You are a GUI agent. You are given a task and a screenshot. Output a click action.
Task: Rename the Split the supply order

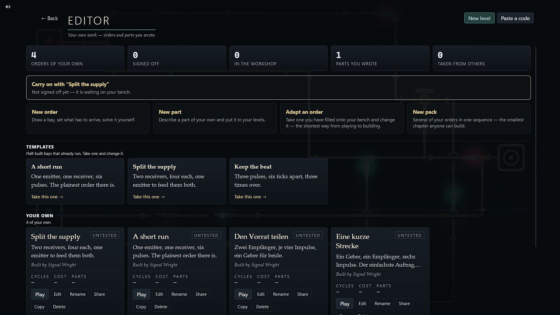[78, 294]
